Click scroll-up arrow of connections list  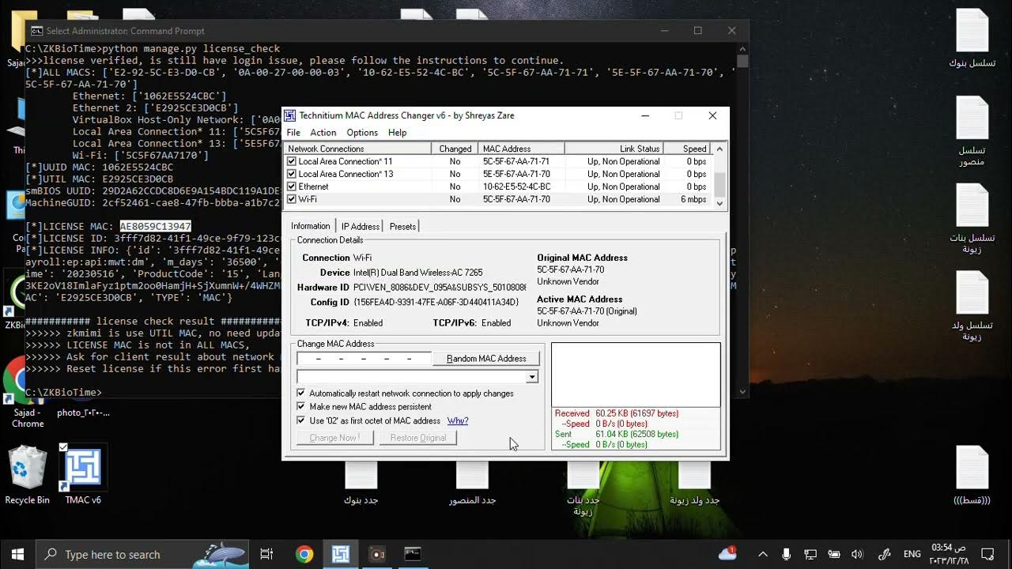(x=719, y=149)
